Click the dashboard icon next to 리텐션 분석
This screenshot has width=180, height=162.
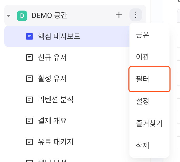point(29,100)
